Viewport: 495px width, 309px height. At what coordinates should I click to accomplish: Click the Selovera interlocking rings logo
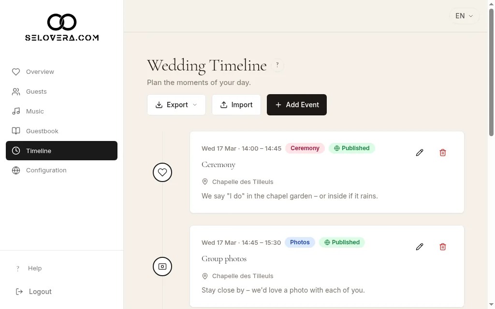[x=62, y=22]
